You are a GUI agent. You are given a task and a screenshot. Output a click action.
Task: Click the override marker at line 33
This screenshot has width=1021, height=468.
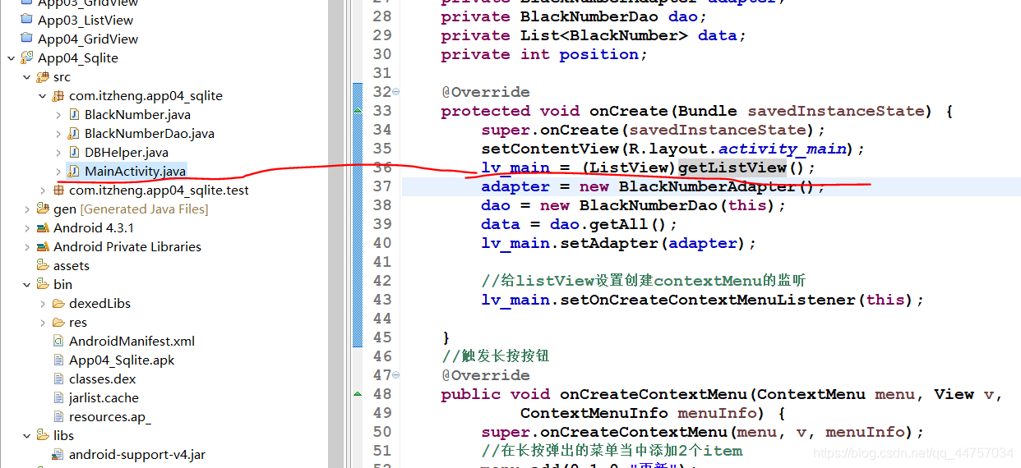pyautogui.click(x=358, y=111)
